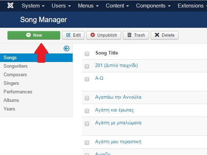Open the System menu
The width and height of the screenshot is (207, 155).
tap(33, 6)
